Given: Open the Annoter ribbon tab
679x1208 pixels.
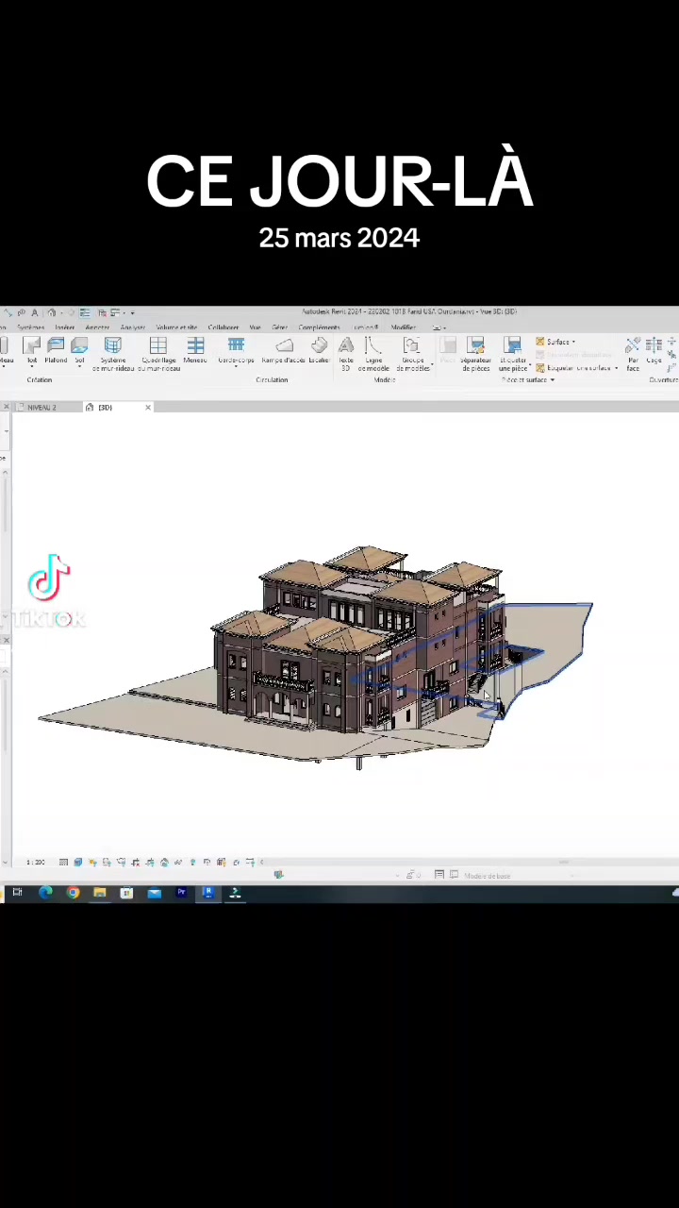Looking at the screenshot, I should point(97,327).
